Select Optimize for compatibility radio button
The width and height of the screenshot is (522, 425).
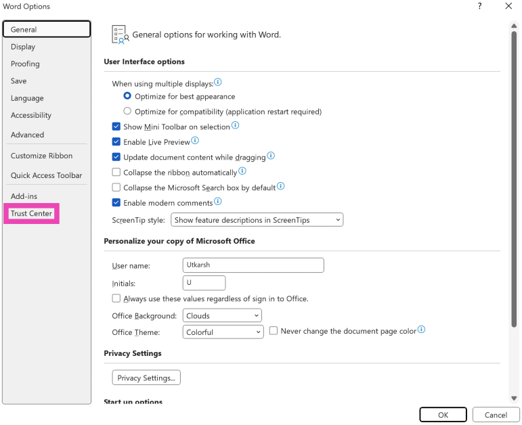127,111
